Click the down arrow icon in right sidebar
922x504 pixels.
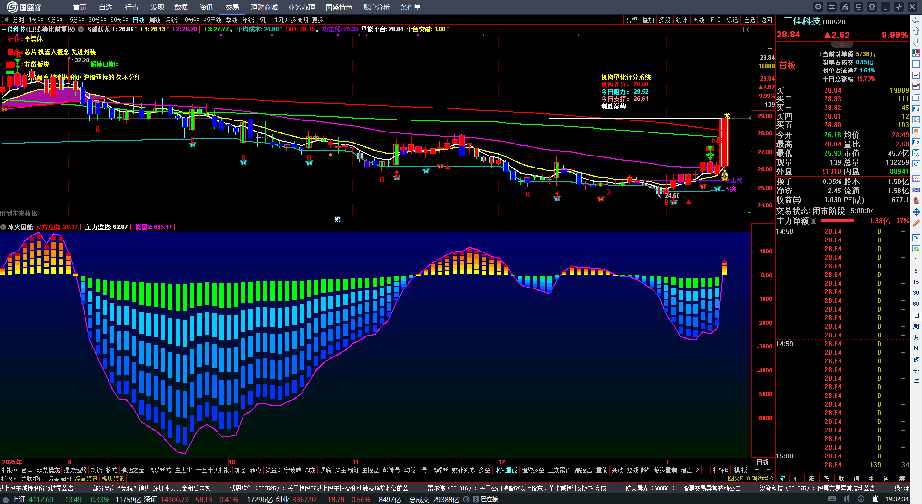point(916,42)
